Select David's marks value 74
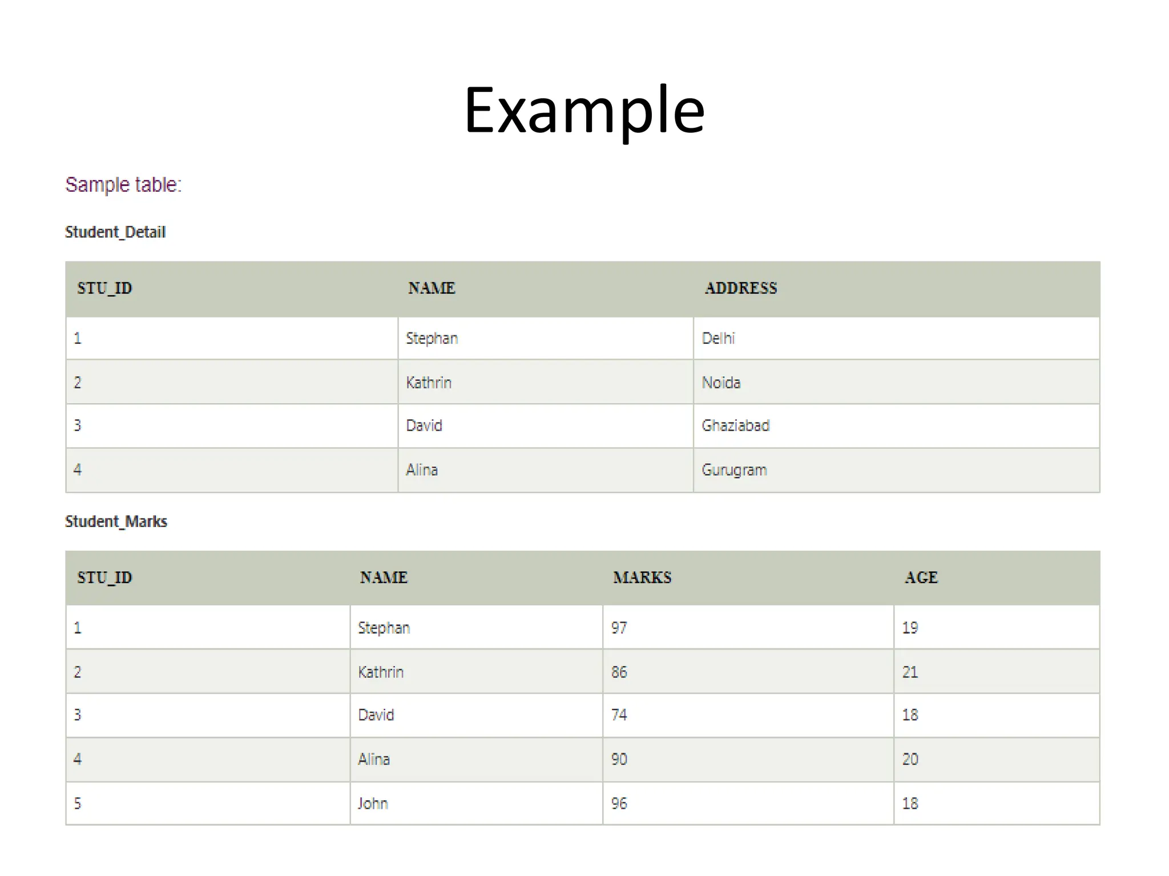 coord(619,715)
